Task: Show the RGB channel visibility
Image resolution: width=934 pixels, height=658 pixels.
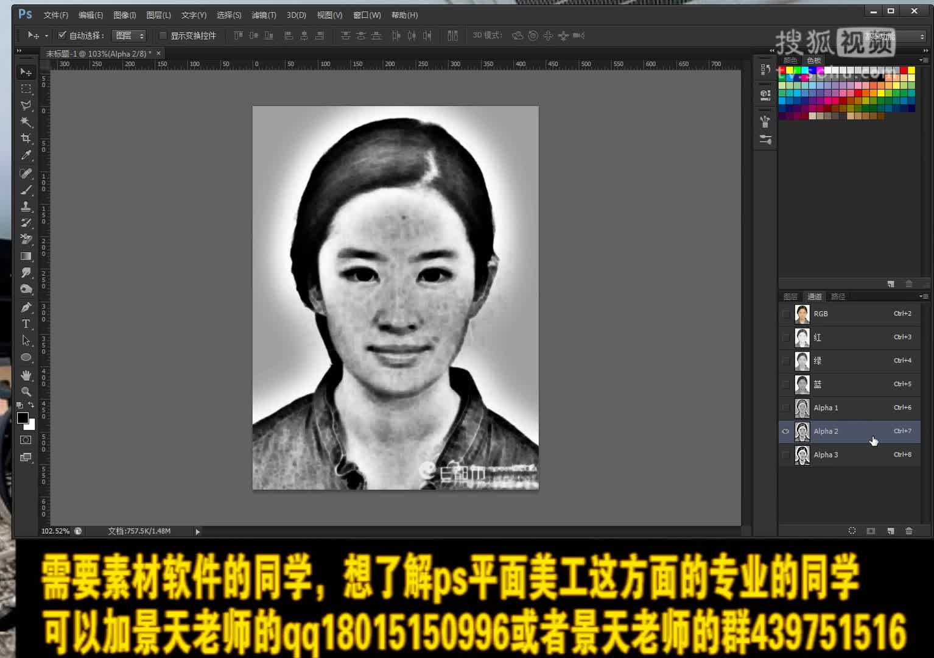Action: coord(785,314)
